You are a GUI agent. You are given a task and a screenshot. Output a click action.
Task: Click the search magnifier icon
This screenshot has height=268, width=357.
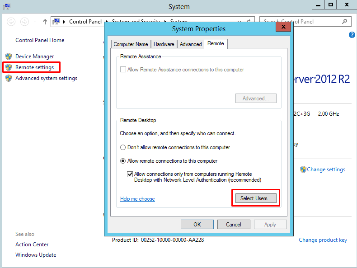coord(345,21)
